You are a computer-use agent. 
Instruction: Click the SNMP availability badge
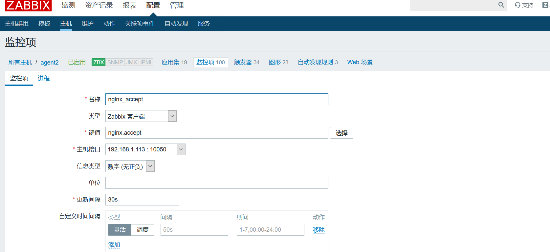click(115, 62)
